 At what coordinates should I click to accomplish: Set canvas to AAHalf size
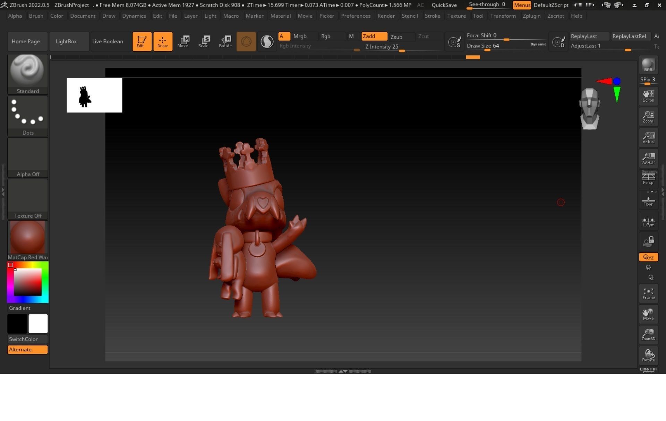coord(648,158)
